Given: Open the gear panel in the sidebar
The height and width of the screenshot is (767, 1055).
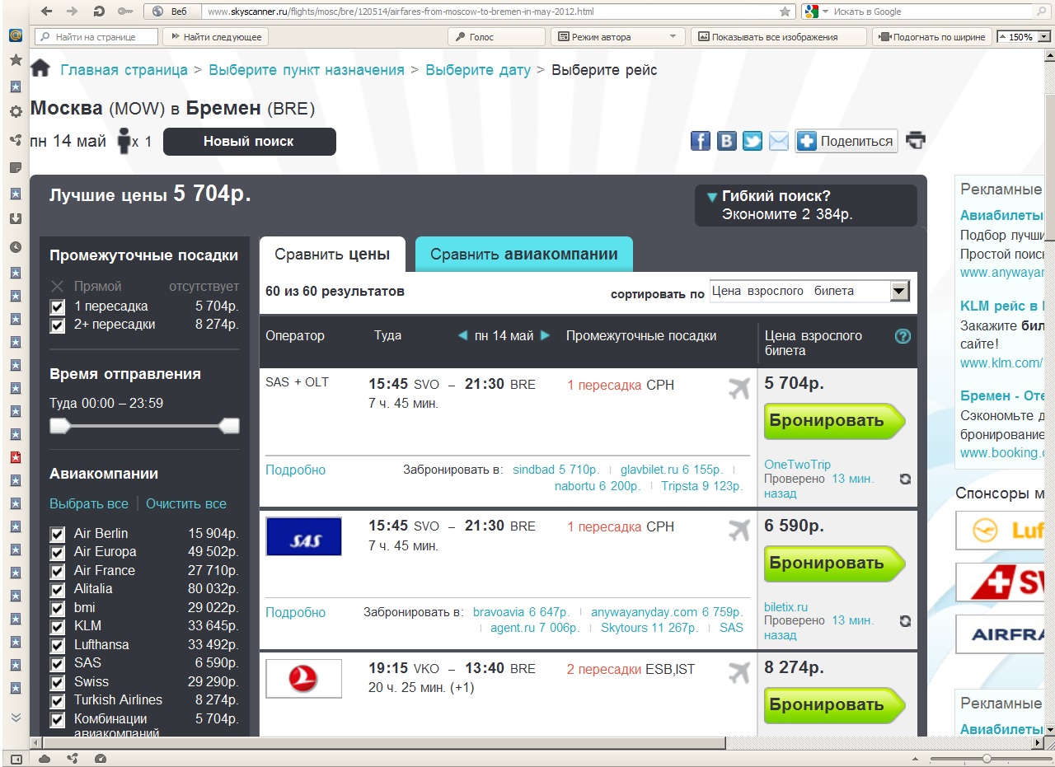Looking at the screenshot, I should pyautogui.click(x=15, y=111).
